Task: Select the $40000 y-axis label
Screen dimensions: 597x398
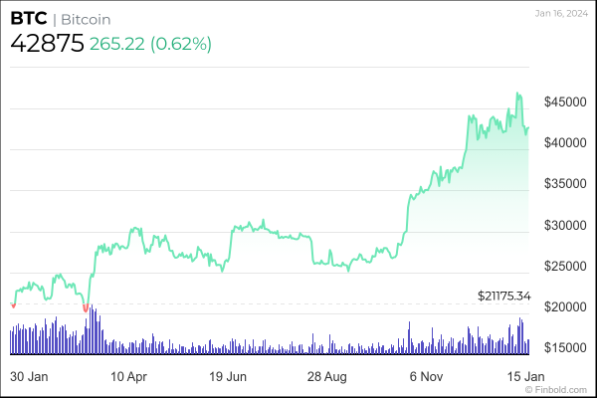Action: click(565, 143)
